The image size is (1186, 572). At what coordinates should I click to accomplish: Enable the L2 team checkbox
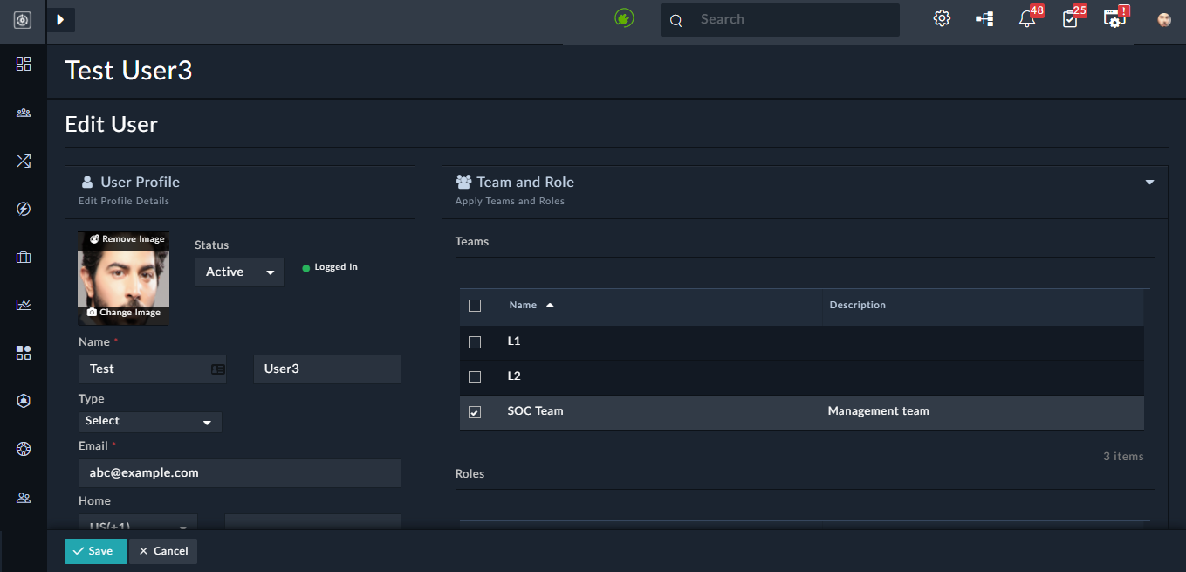coord(475,376)
